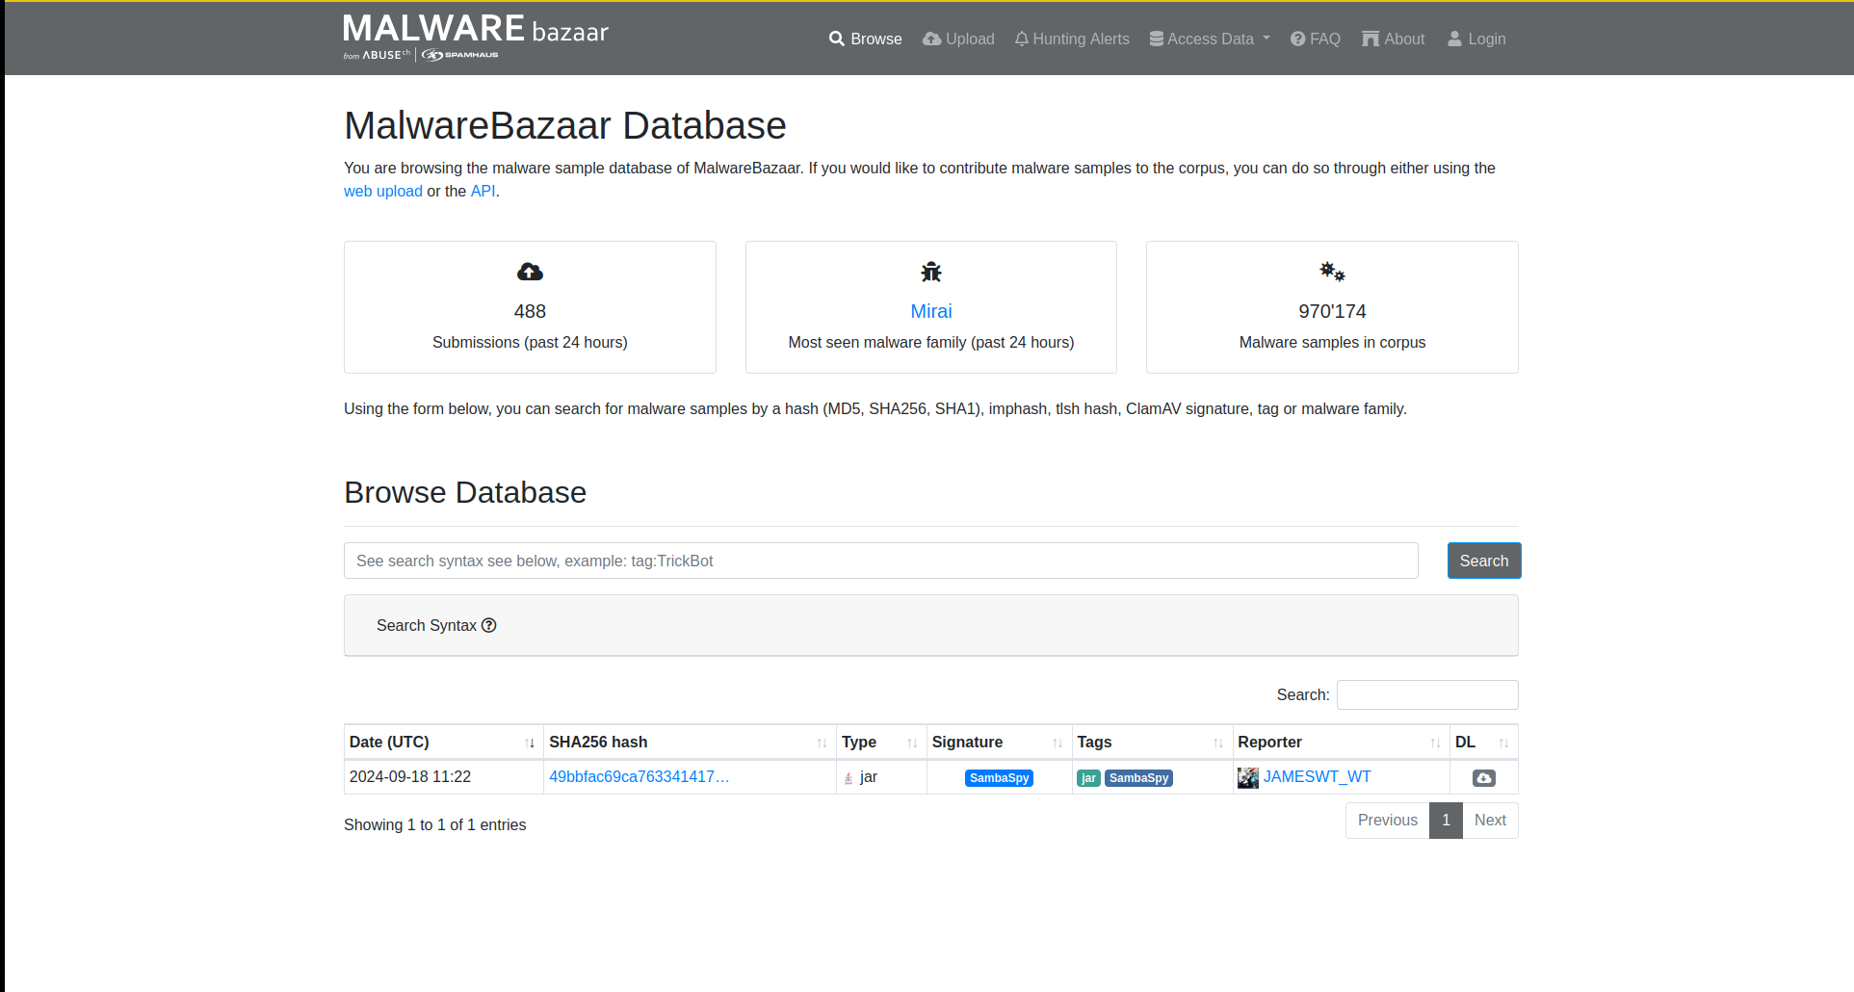Click JAMESWT_WT reporter avatar image
This screenshot has height=992, width=1854.
pos(1247,778)
